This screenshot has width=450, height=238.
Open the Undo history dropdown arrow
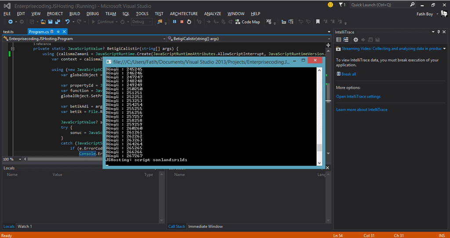pos(73,22)
